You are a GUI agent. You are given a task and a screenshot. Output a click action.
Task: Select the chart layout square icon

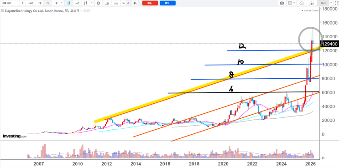click(290, 3)
